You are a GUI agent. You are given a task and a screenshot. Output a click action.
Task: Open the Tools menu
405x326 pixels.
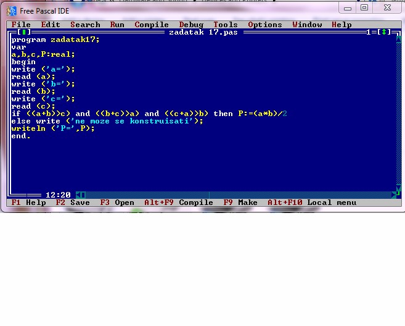coord(226,25)
